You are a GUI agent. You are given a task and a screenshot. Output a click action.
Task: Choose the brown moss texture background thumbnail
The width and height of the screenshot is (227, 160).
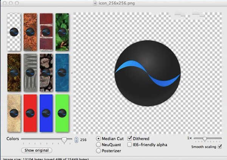[14, 73]
